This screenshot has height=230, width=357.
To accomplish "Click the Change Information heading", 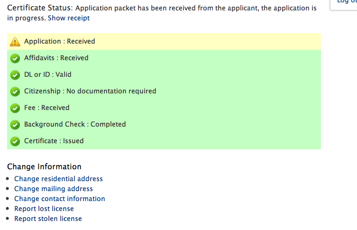I will 44,166.
